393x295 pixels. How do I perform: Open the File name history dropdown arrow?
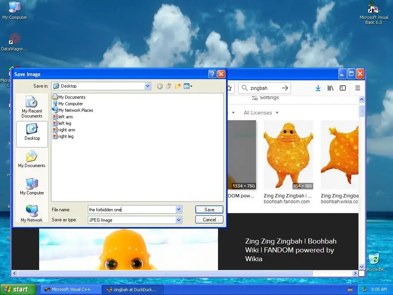(x=179, y=209)
